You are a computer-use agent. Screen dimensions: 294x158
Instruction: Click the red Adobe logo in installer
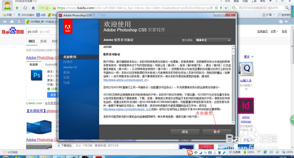[x=68, y=27]
